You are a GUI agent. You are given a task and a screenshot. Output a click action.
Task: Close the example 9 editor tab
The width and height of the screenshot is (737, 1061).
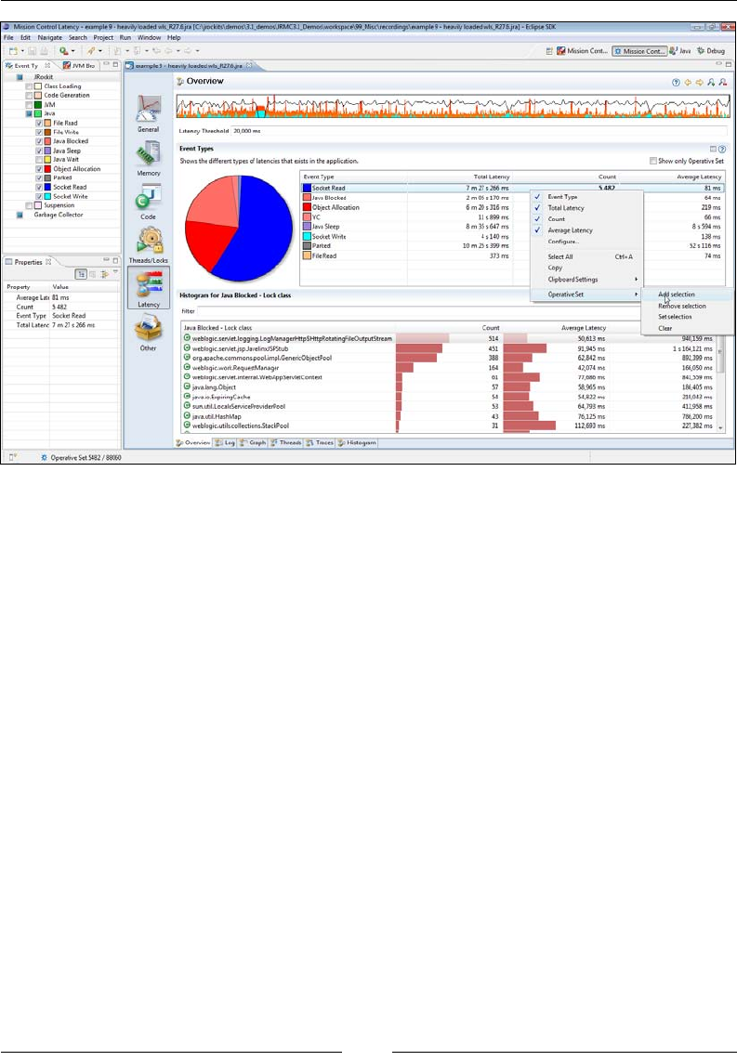click(x=249, y=66)
